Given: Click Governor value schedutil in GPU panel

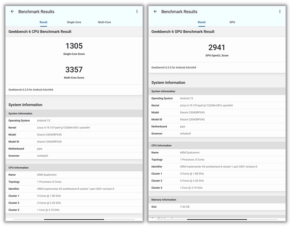Looking at the screenshot, I should (x=185, y=134).
